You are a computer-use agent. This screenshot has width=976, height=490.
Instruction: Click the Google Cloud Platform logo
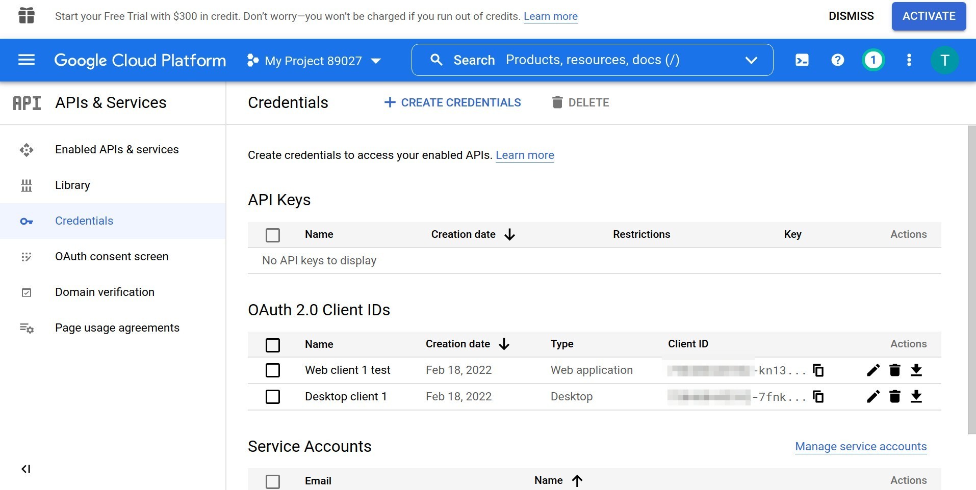tap(140, 61)
